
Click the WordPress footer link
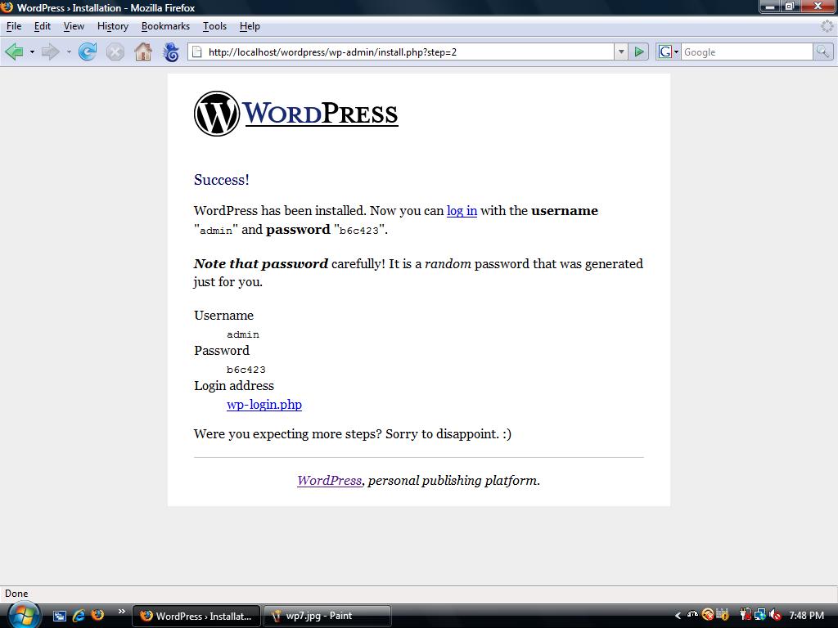pyautogui.click(x=329, y=481)
